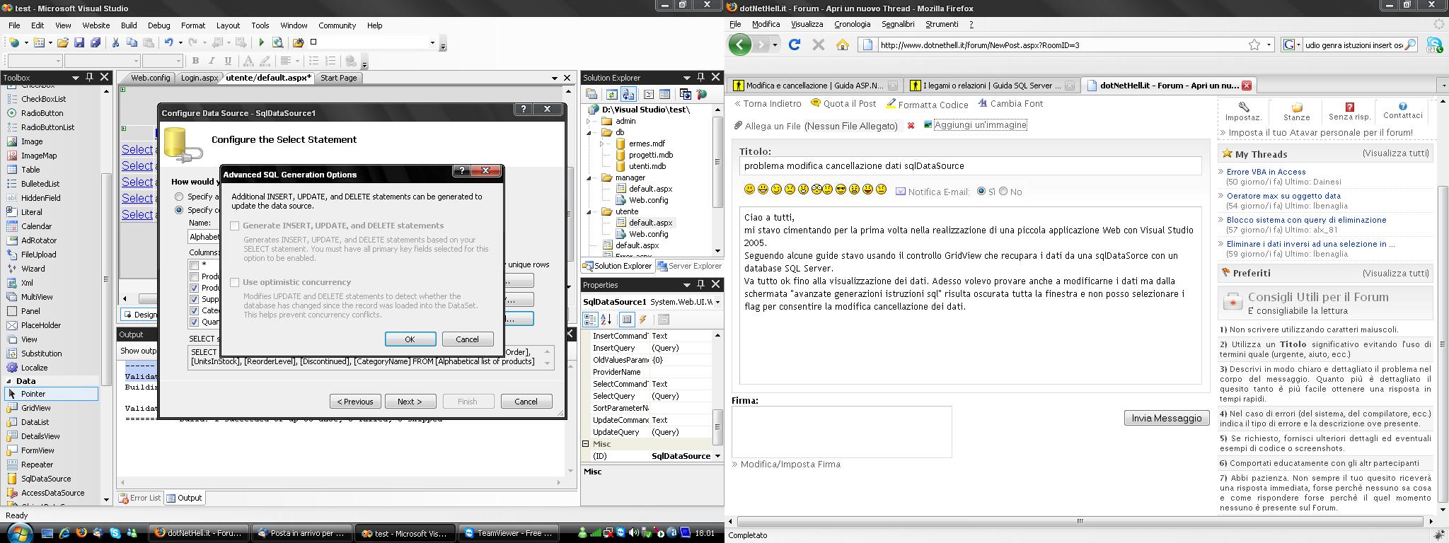
Task: Open Firefox back-history dropdown arrow
Action: pos(775,45)
